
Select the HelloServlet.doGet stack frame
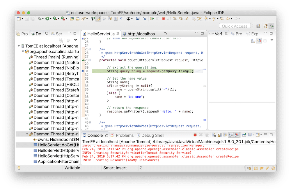pos(56,145)
